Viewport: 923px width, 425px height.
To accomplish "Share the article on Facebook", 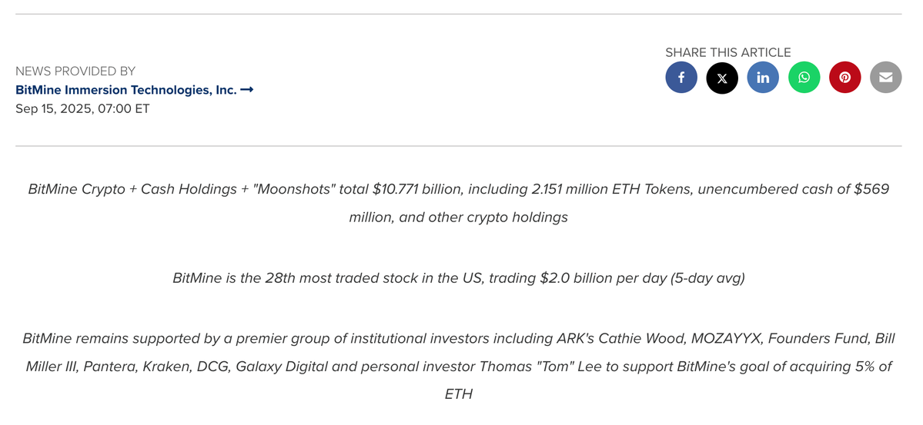I will (x=681, y=78).
